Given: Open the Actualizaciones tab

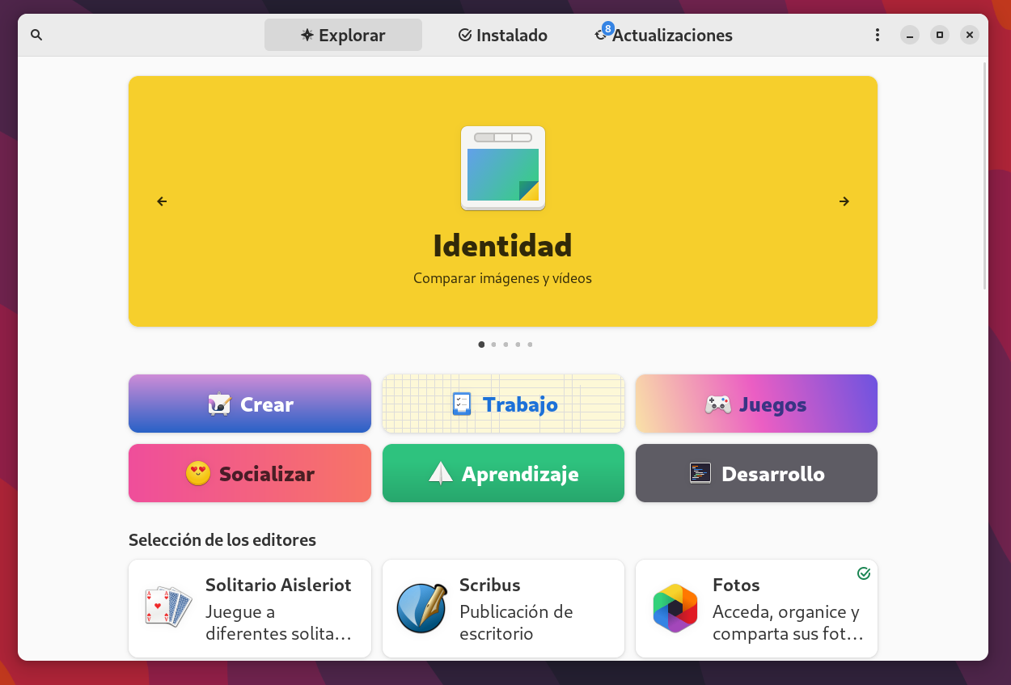Looking at the screenshot, I should 664,35.
